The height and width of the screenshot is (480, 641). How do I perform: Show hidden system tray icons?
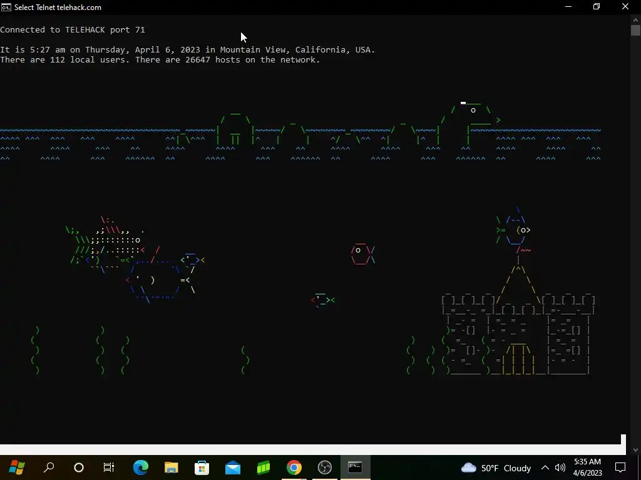[x=545, y=467]
